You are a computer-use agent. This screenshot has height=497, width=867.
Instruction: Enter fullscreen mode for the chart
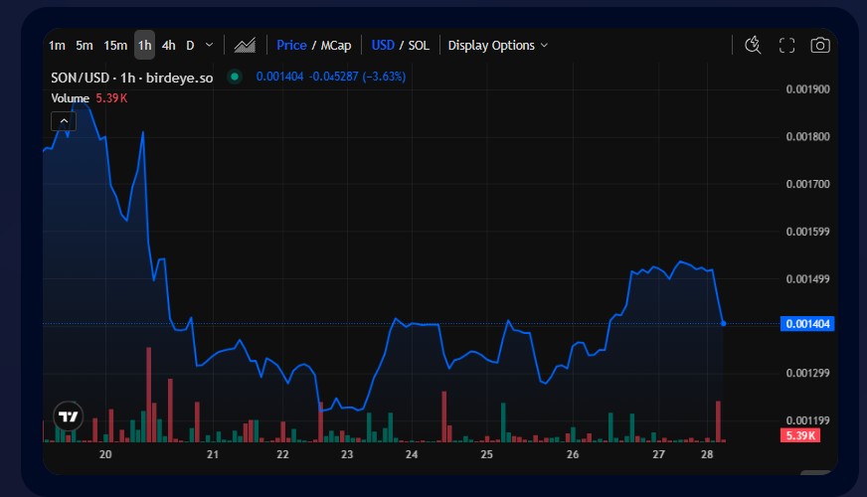pos(786,45)
